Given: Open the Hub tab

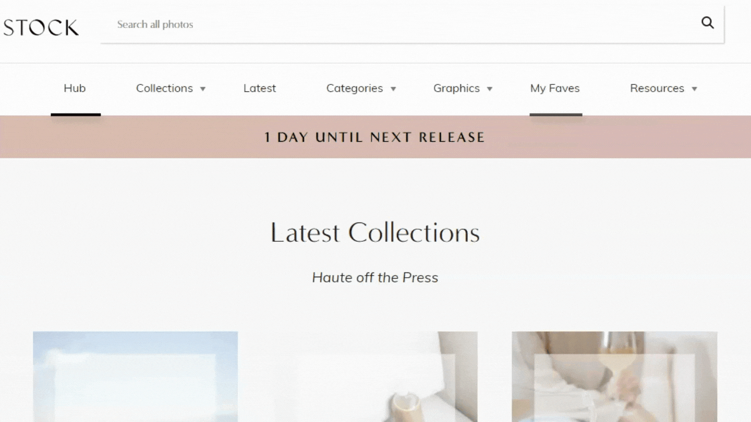Looking at the screenshot, I should coord(75,89).
